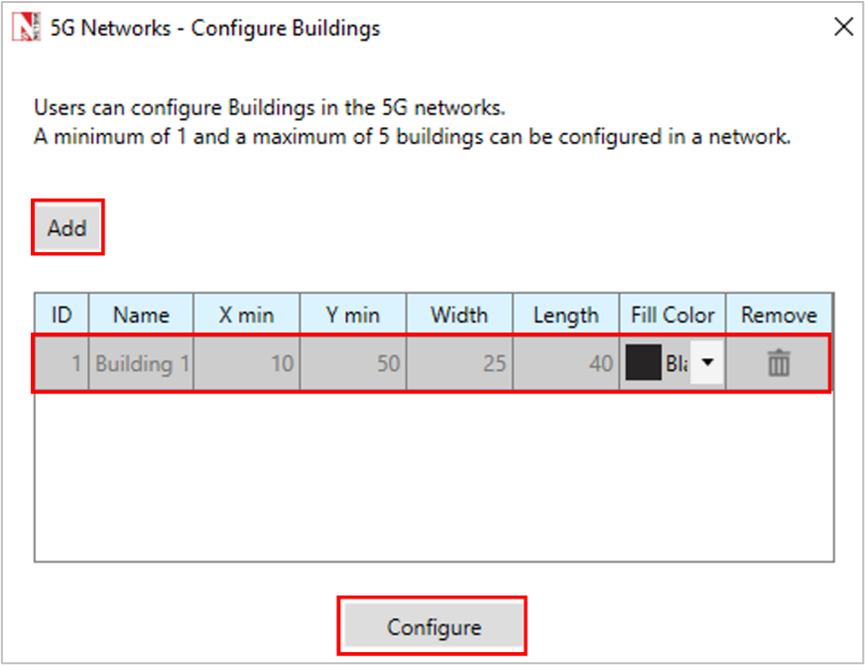
Task: Select the ID cell of row 1
Action: [x=62, y=364]
